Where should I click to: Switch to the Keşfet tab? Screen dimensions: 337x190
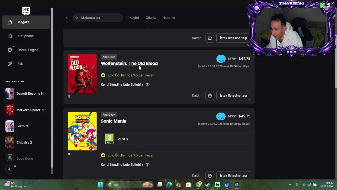pyautogui.click(x=134, y=18)
